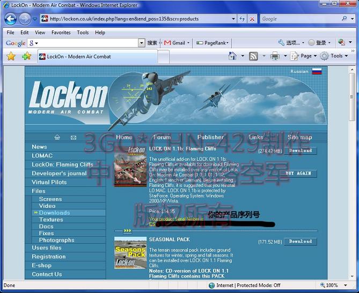Image resolution: width=359 pixels, height=293 pixels.
Task: Click the Forum navigation link
Action: [162, 137]
